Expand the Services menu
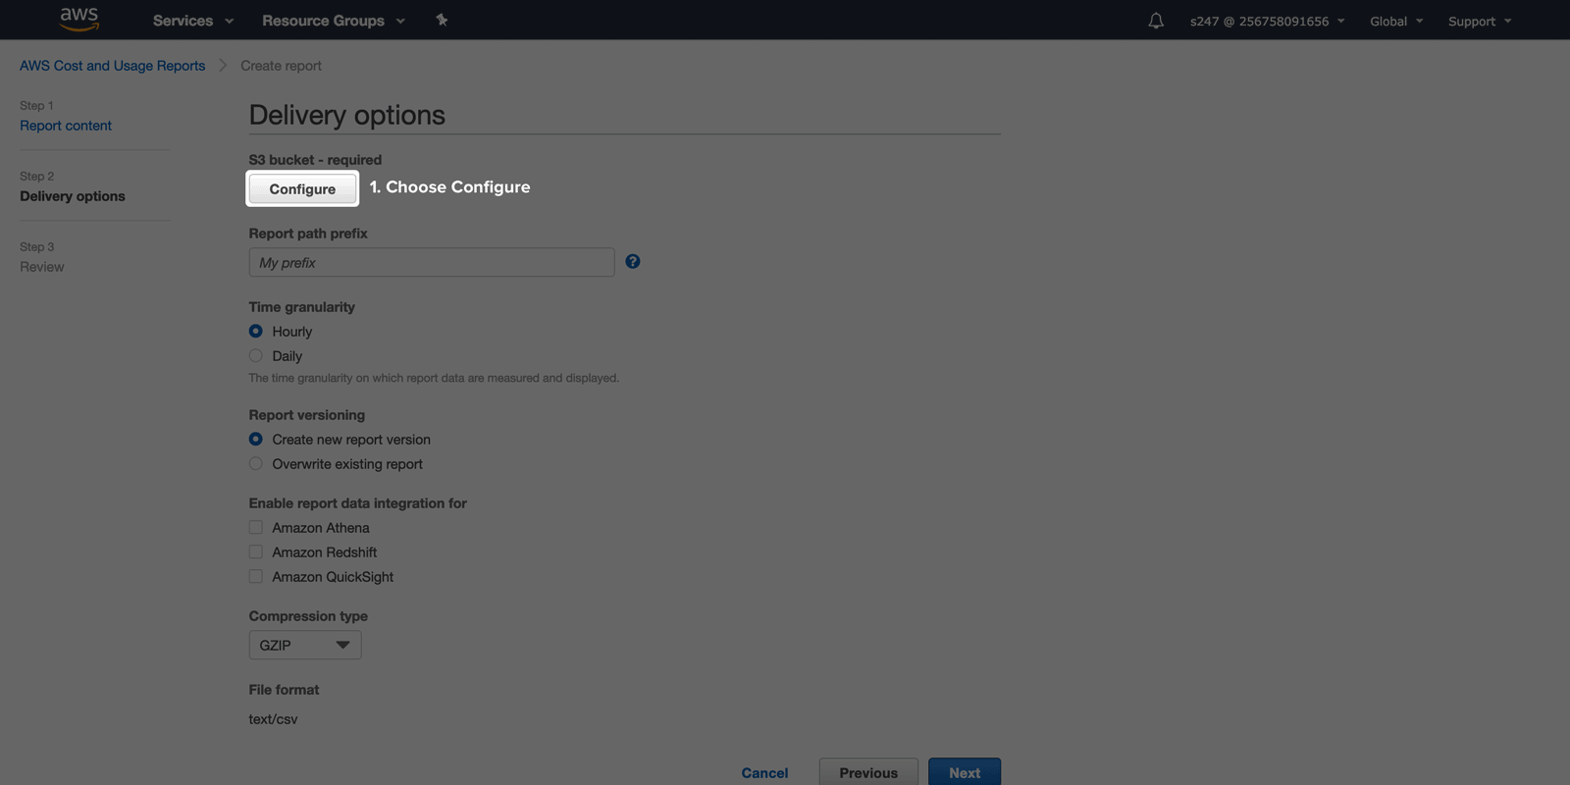This screenshot has height=785, width=1570. pos(193,21)
